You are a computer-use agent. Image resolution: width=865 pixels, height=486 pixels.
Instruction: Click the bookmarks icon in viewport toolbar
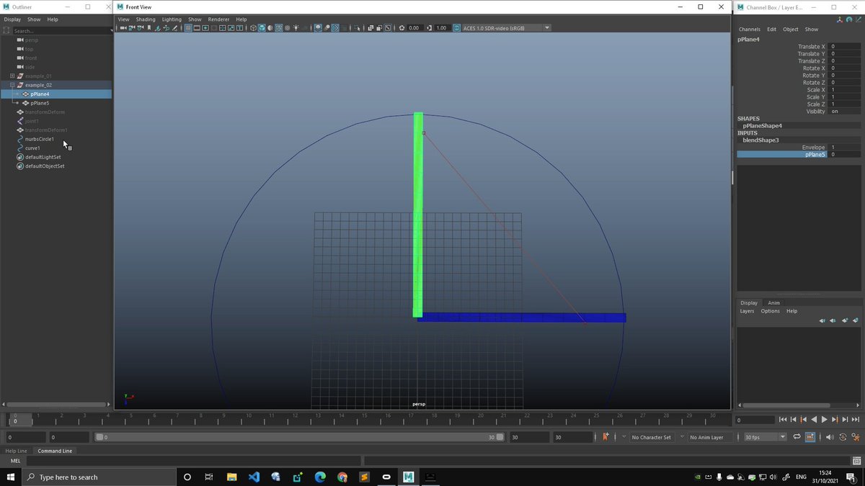coord(148,27)
